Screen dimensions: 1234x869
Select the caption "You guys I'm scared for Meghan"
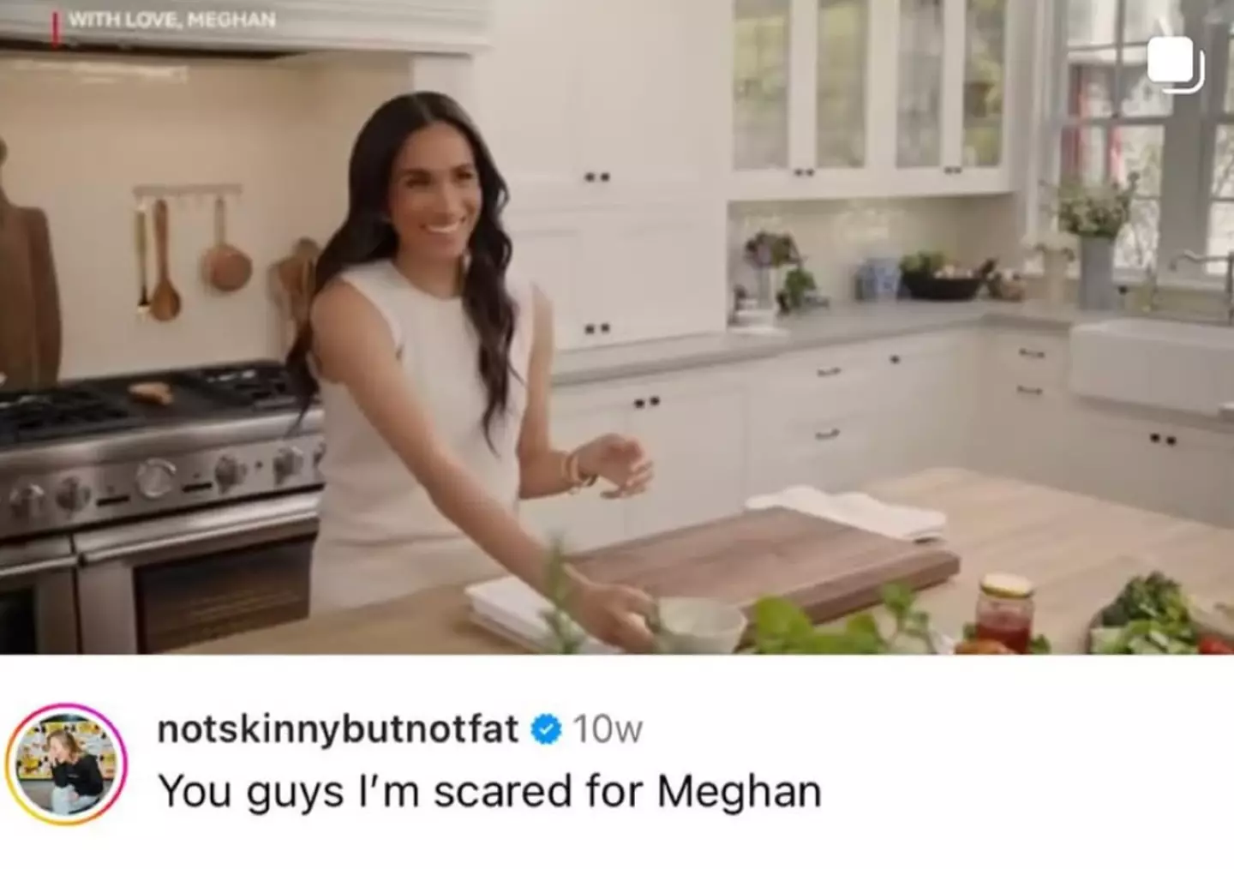point(489,790)
